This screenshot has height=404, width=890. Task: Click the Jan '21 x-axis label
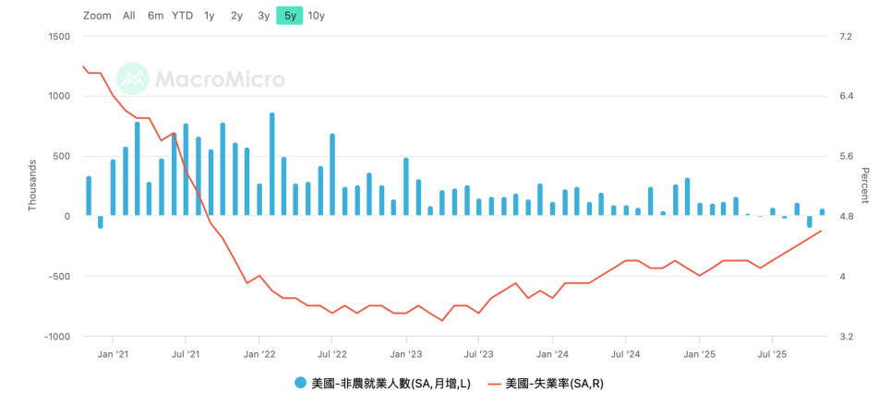tap(113, 353)
